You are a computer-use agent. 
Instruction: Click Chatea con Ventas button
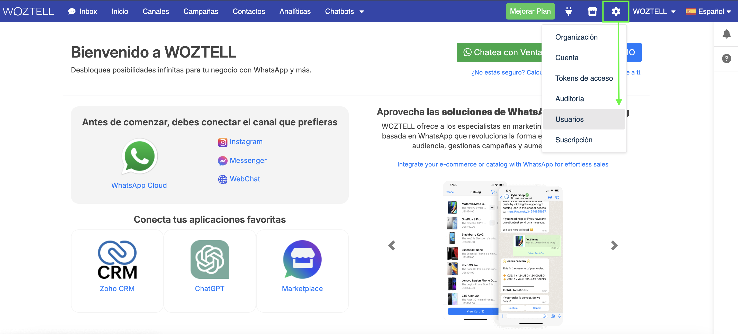pyautogui.click(x=499, y=52)
